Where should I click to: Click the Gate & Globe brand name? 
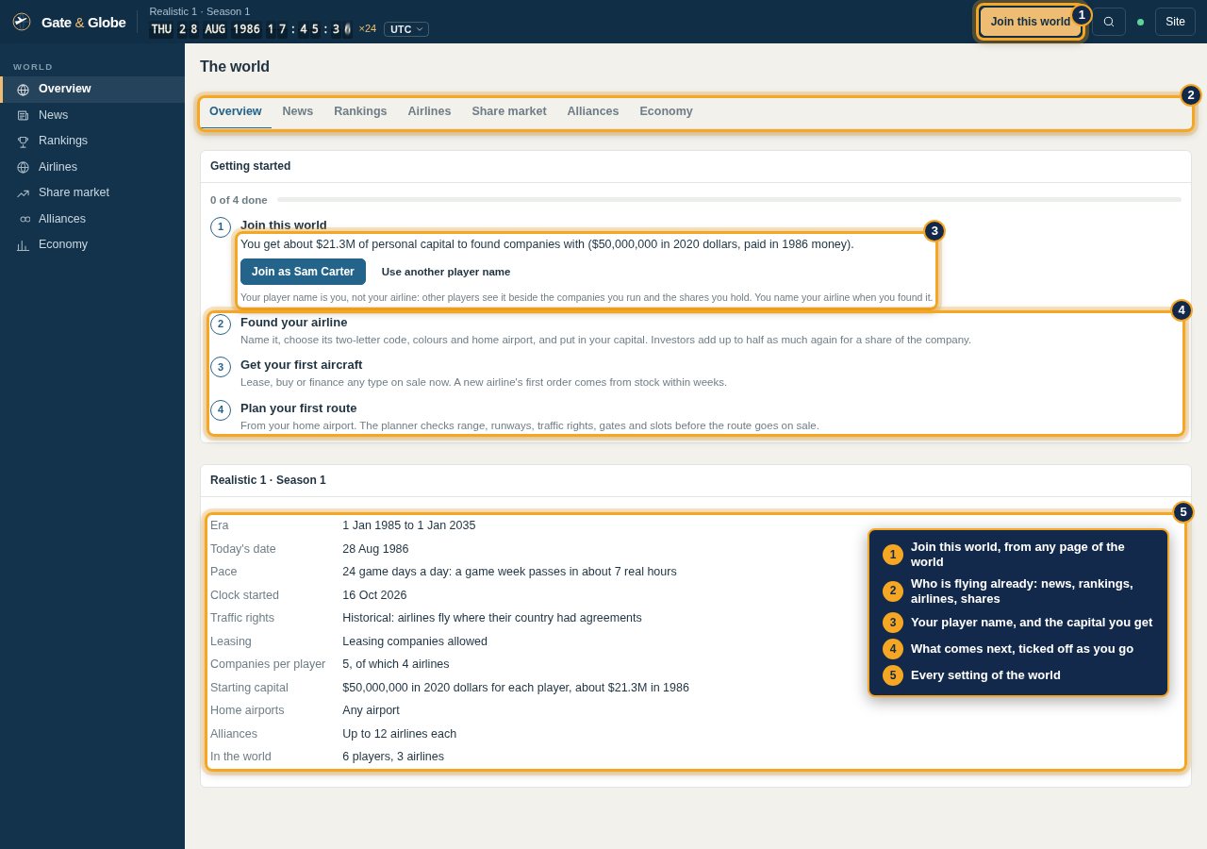tap(83, 22)
